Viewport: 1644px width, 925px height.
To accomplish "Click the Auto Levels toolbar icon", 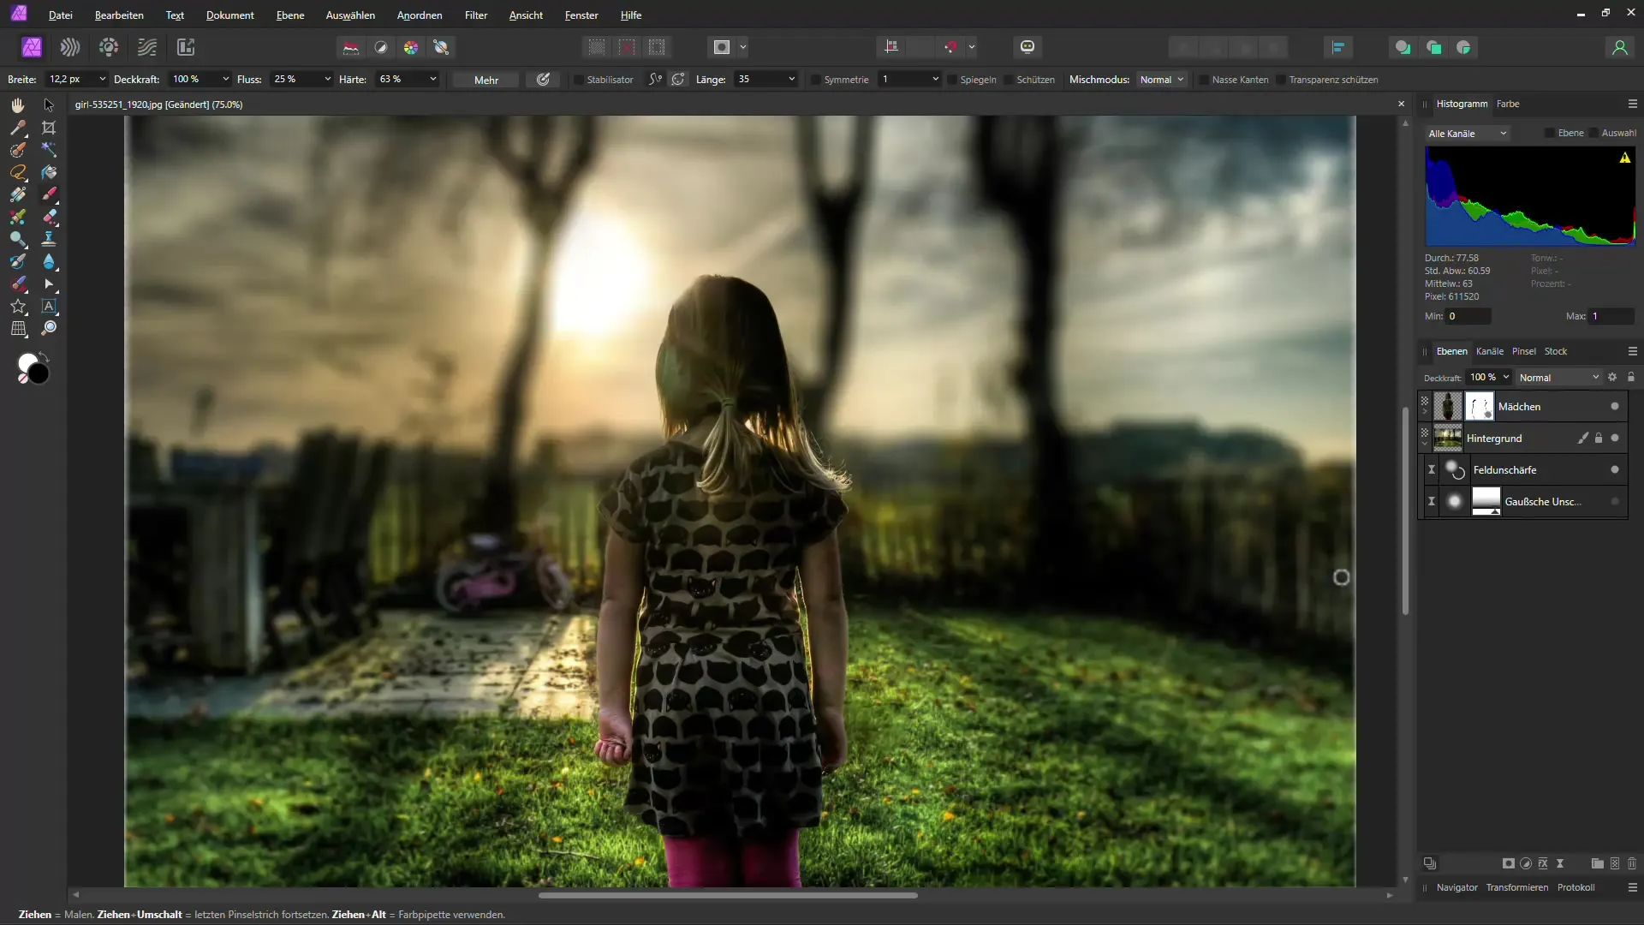I will point(351,47).
